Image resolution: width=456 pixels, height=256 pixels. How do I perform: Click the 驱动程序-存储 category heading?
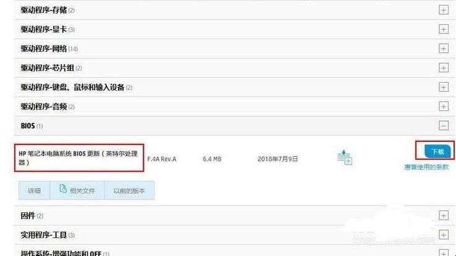(x=44, y=10)
